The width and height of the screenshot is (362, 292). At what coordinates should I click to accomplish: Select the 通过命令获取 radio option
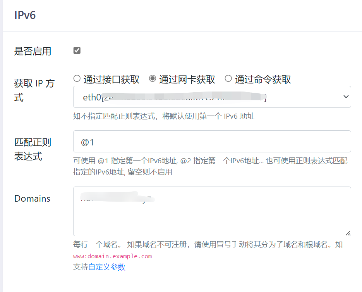(228, 79)
